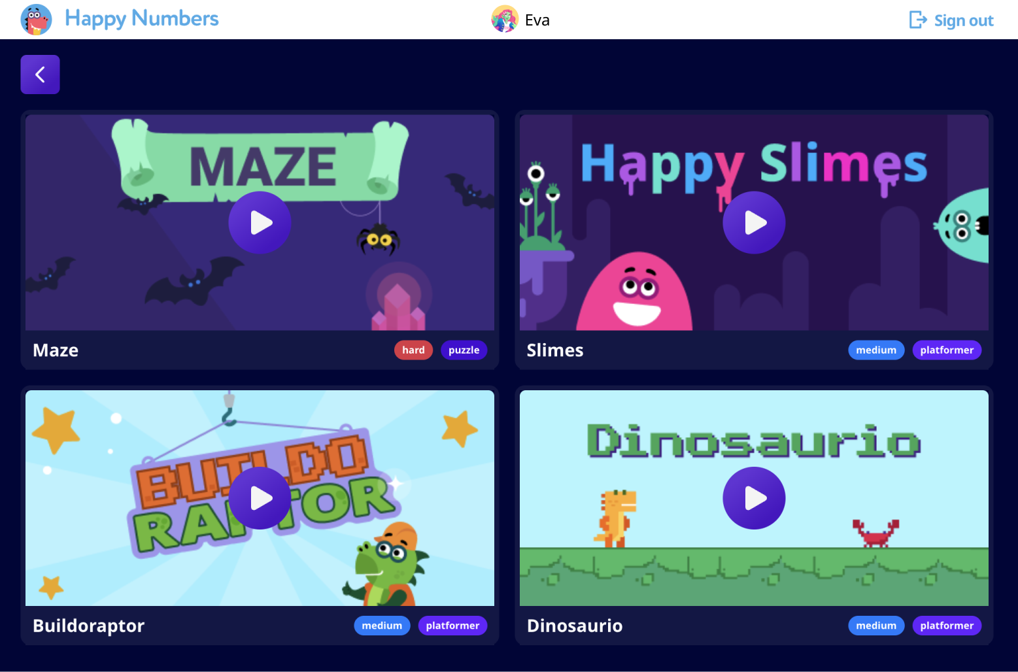Open Eva's profile avatar

505,20
